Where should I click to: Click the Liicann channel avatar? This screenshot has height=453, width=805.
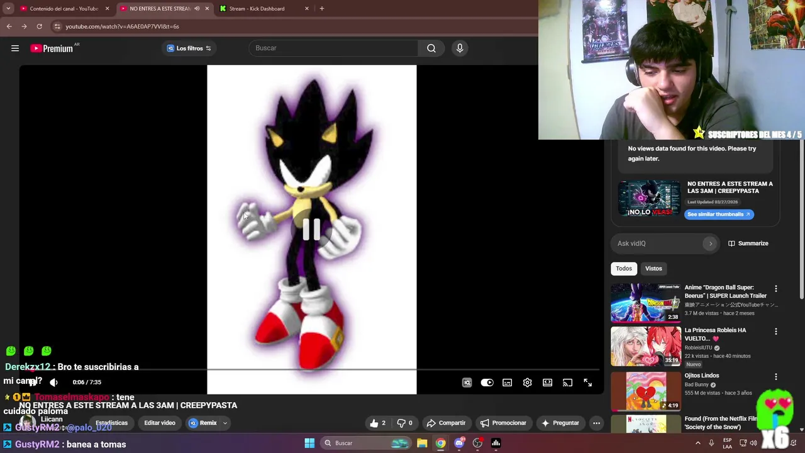27,423
